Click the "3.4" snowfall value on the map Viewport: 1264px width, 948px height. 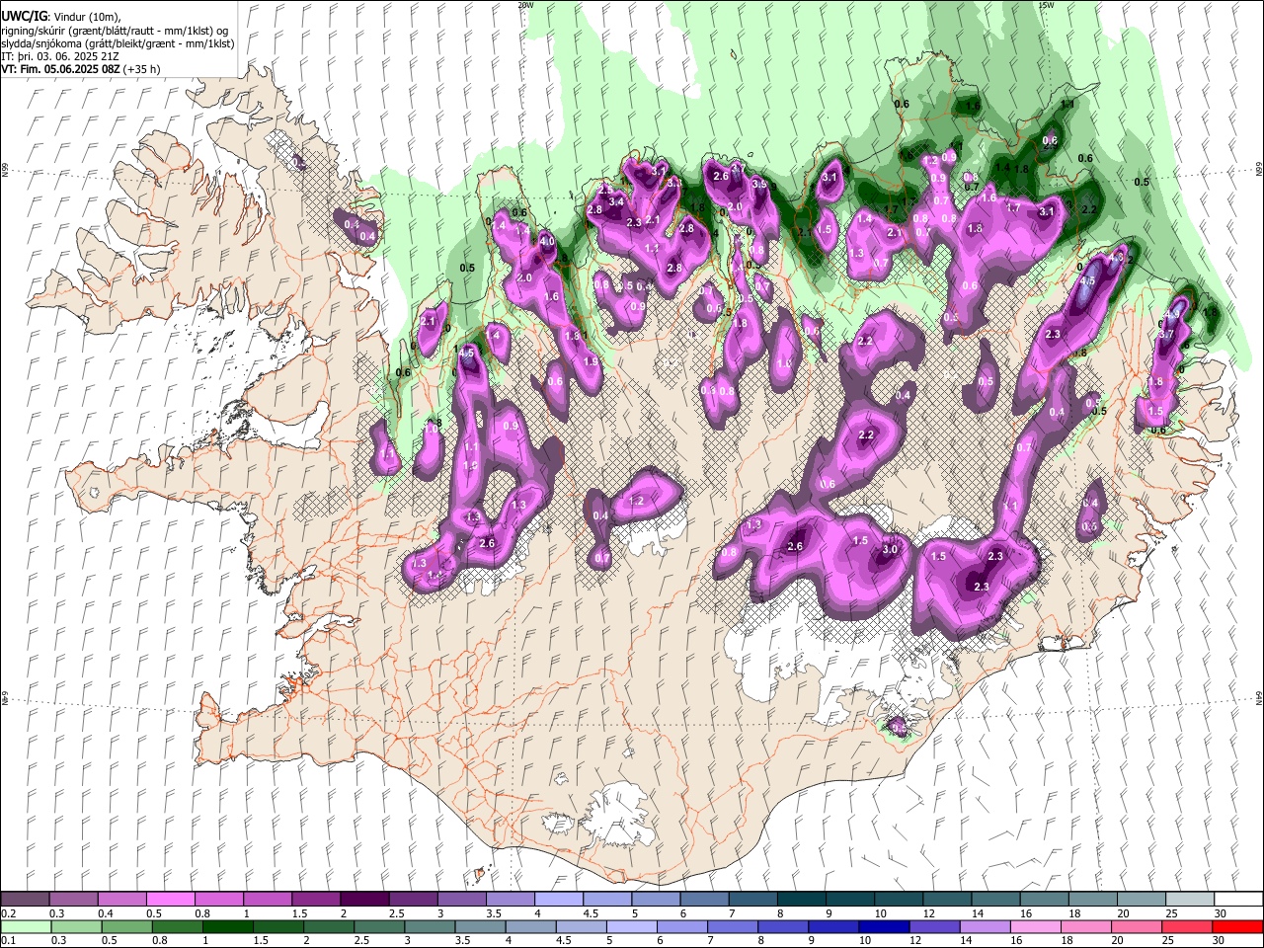(x=616, y=201)
